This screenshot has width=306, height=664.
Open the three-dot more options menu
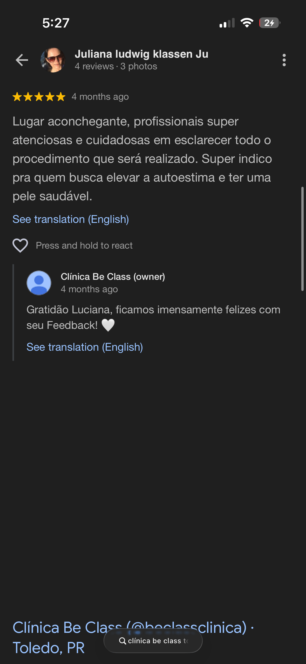tap(284, 60)
